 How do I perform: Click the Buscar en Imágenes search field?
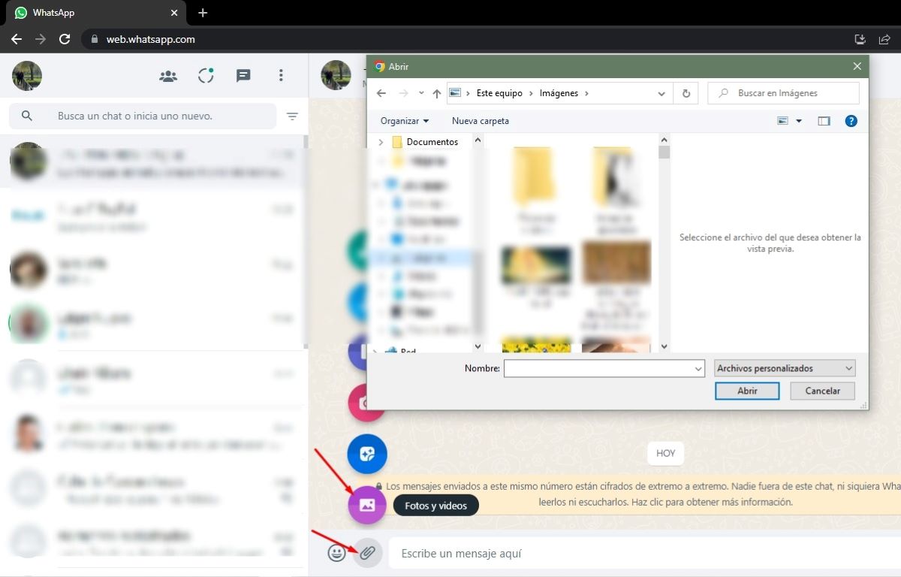click(783, 93)
